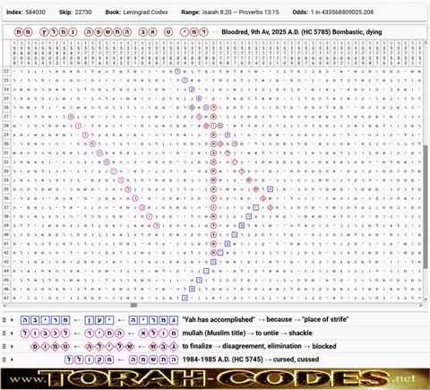Viewport: 430px width, 390px height.
Task: Click the 'Book: Leningrad Codex' field
Action: (x=136, y=13)
